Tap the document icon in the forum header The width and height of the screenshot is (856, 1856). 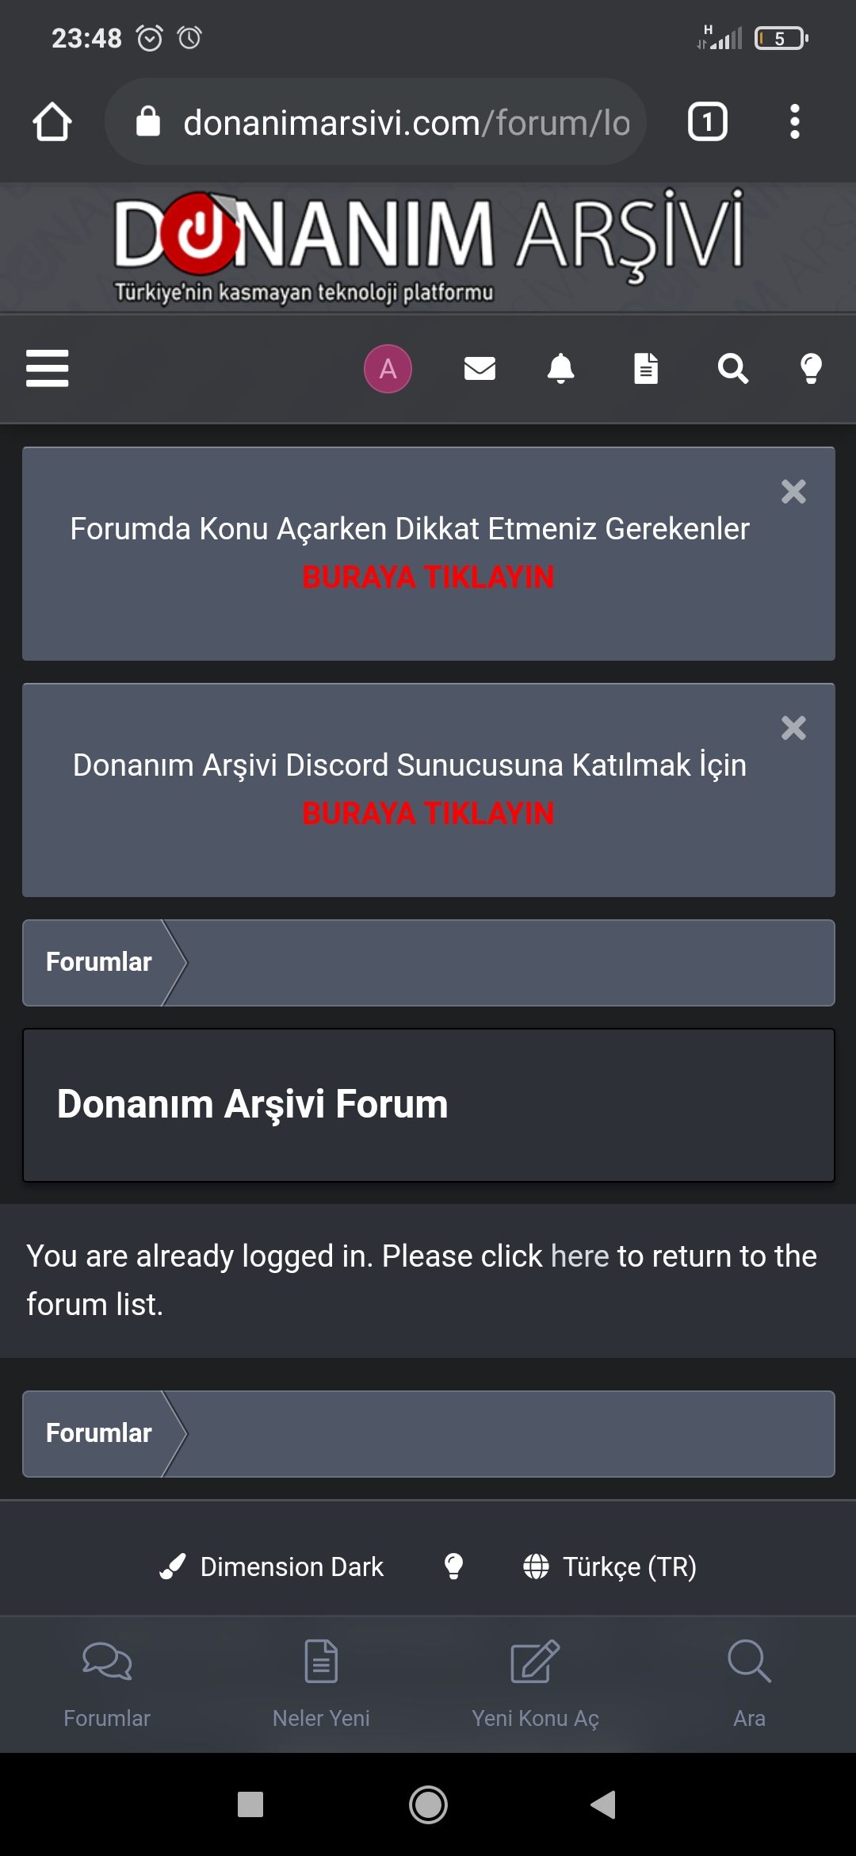coord(646,368)
